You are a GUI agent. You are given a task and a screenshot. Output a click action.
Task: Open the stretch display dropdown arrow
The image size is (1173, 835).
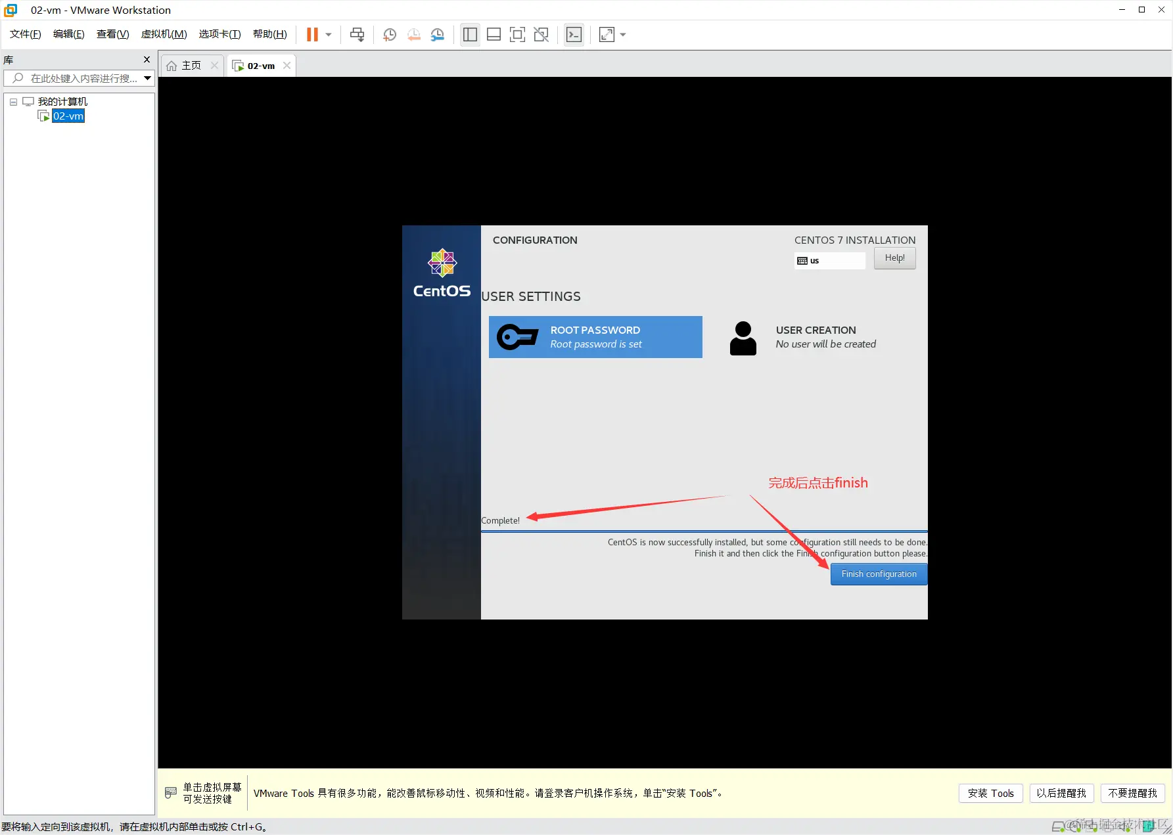point(623,35)
